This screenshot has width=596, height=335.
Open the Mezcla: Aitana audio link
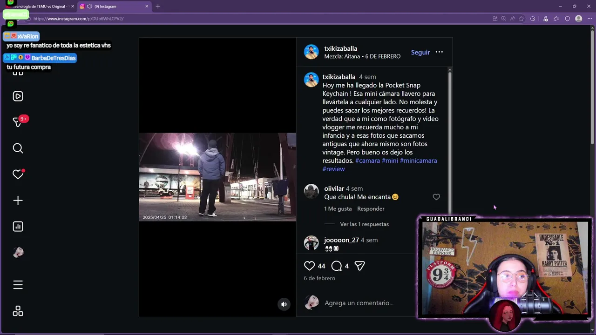[342, 57]
